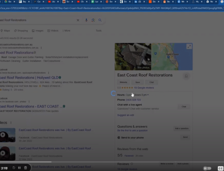Click the Save button in knowledge panel
This screenshot has height=171, width=224.
138,82
